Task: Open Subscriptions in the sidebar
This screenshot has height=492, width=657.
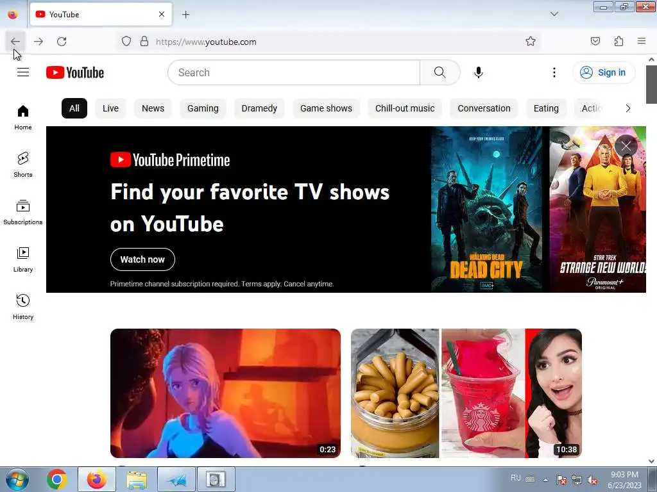Action: point(23,213)
